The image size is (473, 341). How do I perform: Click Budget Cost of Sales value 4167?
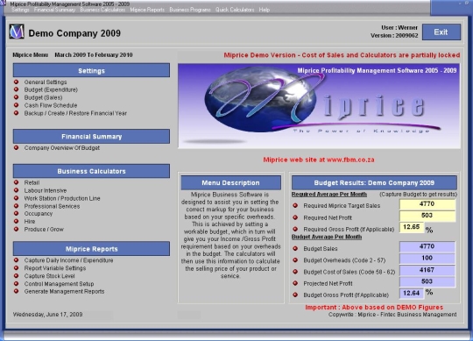(x=427, y=270)
